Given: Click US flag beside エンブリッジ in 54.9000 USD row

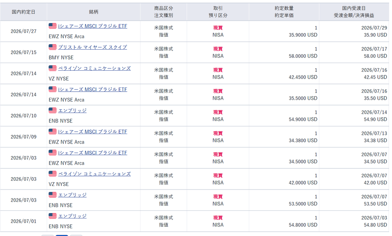Looking at the screenshot, I should pyautogui.click(x=52, y=110).
